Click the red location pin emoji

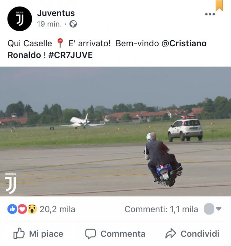pyautogui.click(x=60, y=43)
